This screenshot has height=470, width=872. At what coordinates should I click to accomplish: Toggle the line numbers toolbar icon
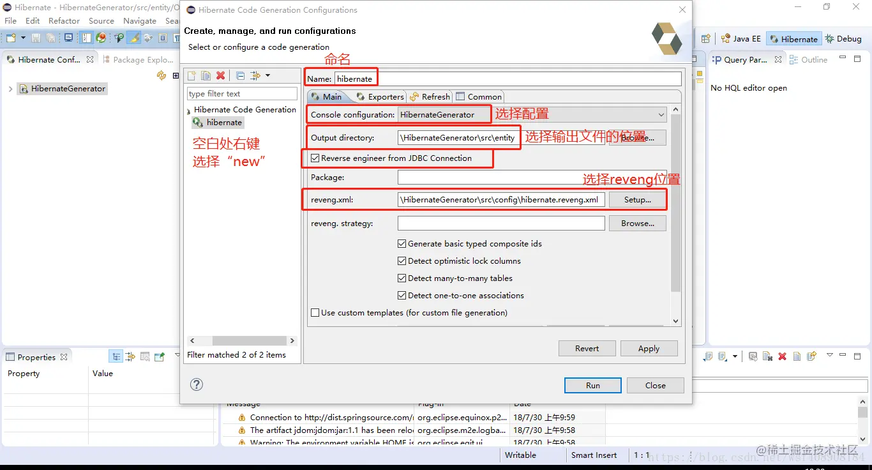point(87,38)
